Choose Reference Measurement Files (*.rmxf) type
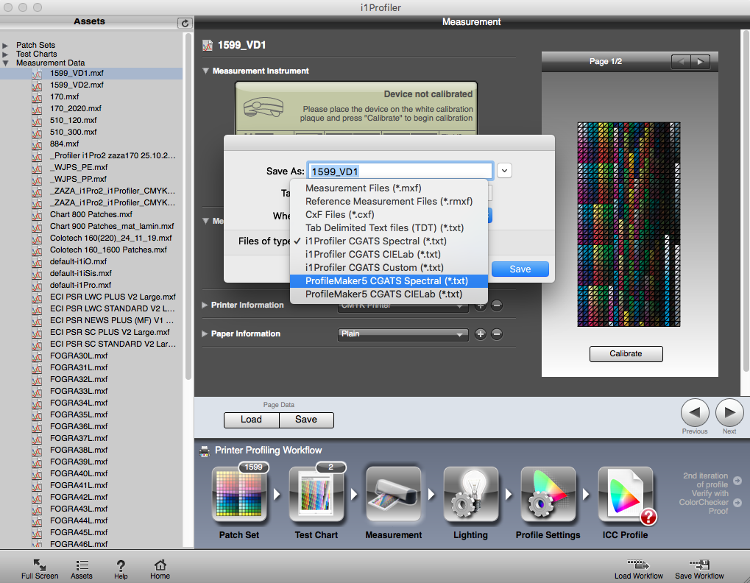Viewport: 750px width, 583px height. (x=389, y=202)
